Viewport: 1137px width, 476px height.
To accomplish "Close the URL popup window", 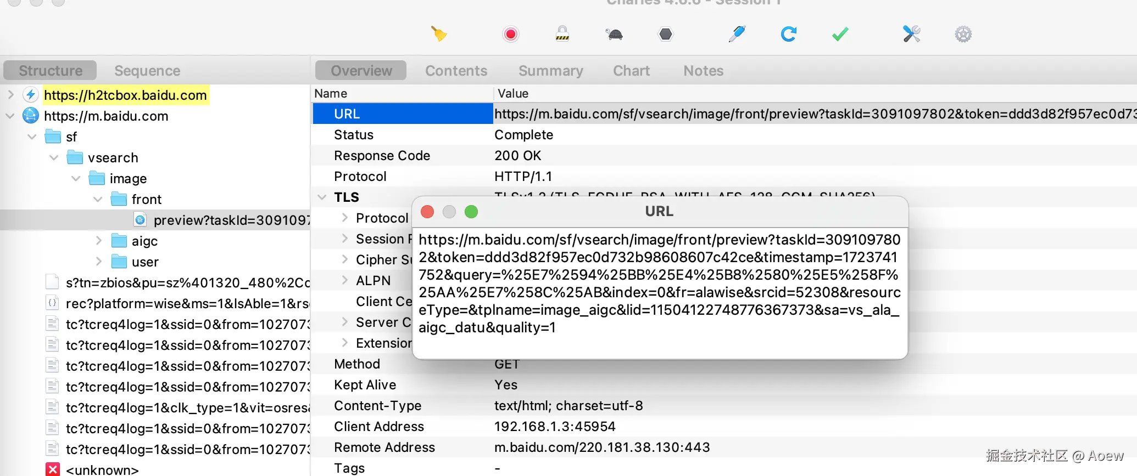I will click(x=427, y=212).
